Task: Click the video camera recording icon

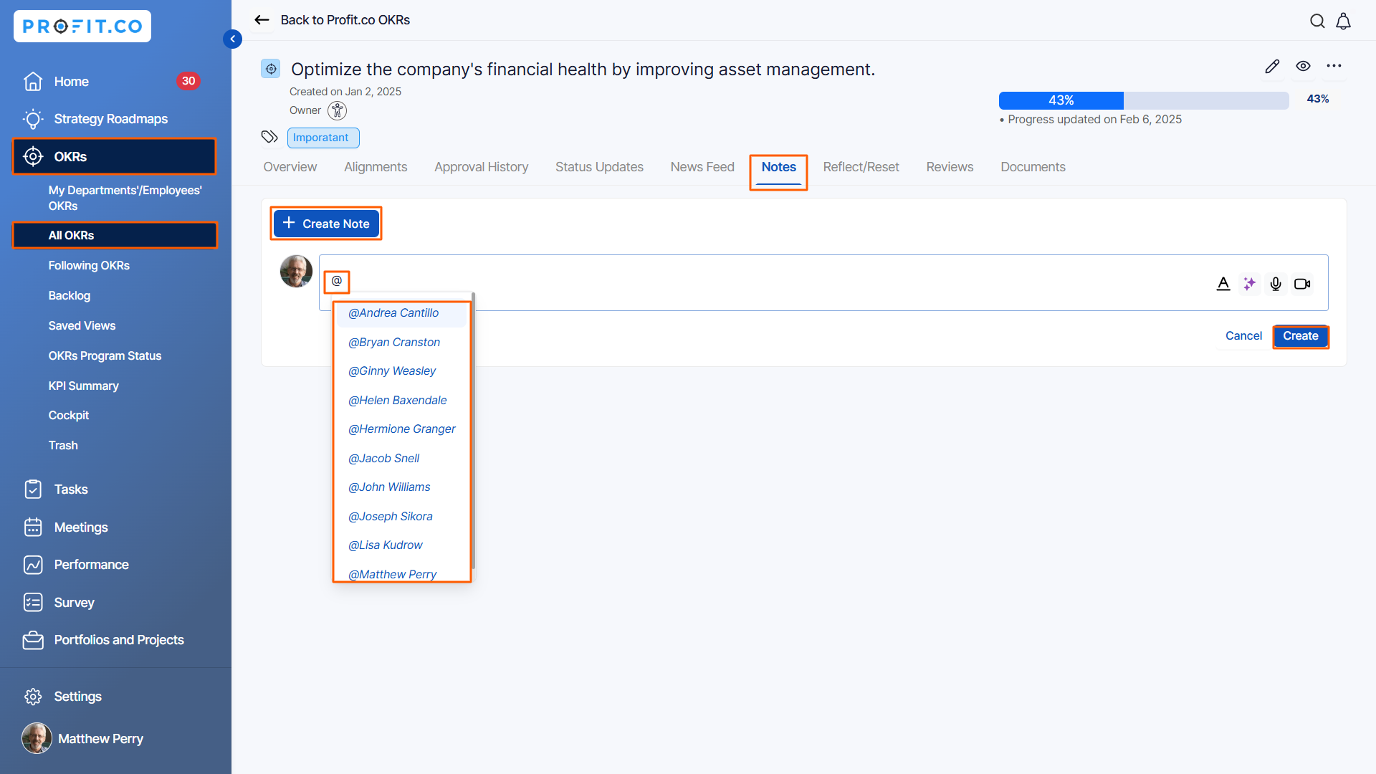Action: coord(1302,284)
